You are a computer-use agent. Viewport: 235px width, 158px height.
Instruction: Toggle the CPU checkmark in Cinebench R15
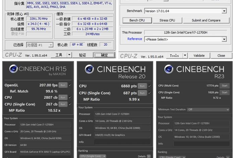pos(70,97)
